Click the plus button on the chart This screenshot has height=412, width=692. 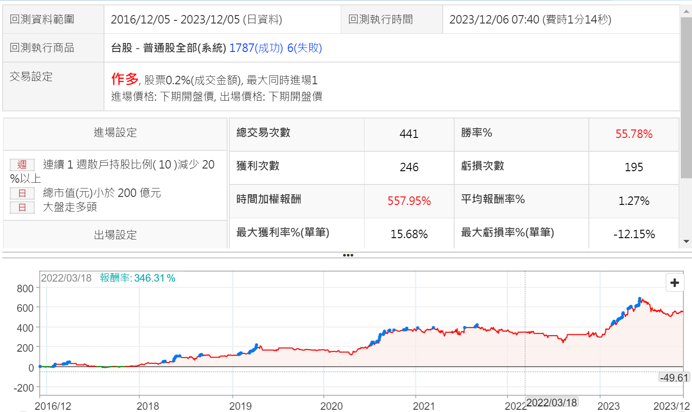(x=674, y=283)
